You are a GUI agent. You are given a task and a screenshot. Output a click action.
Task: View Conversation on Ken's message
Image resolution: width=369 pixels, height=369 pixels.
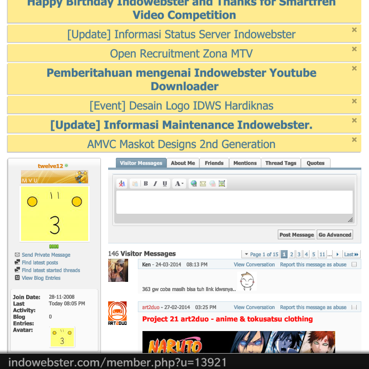click(x=254, y=264)
